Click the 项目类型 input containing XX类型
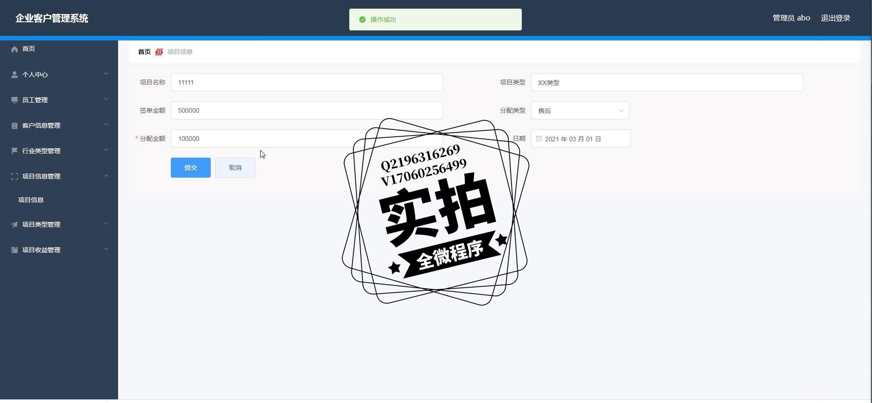Viewport: 872px width, 403px height. point(667,82)
